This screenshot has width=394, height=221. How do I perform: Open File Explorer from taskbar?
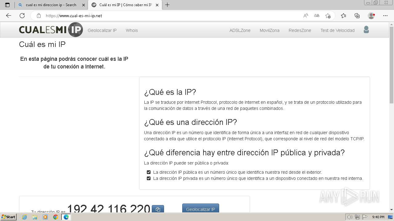(35, 217)
